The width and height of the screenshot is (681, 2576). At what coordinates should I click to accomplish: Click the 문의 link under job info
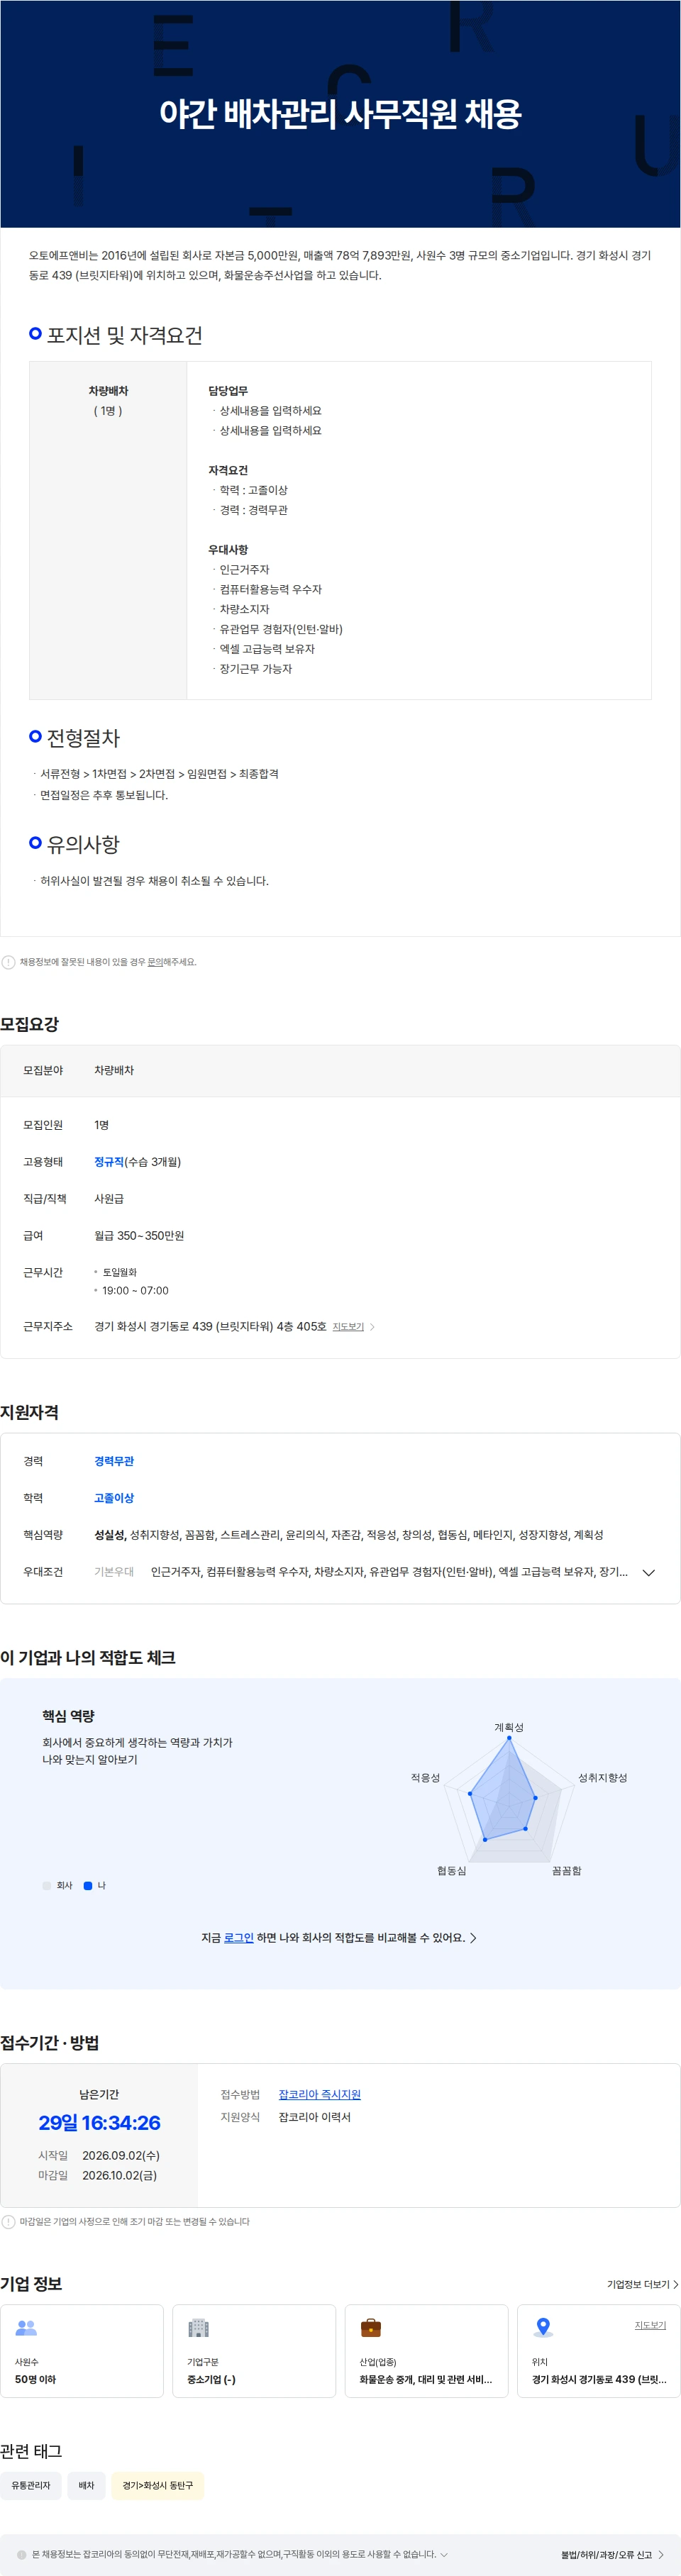point(155,962)
